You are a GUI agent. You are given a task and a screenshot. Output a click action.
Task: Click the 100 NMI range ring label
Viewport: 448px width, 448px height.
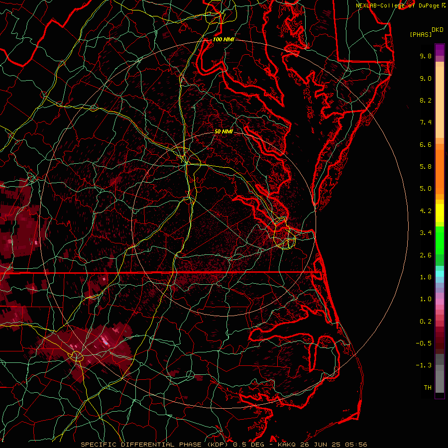(224, 39)
